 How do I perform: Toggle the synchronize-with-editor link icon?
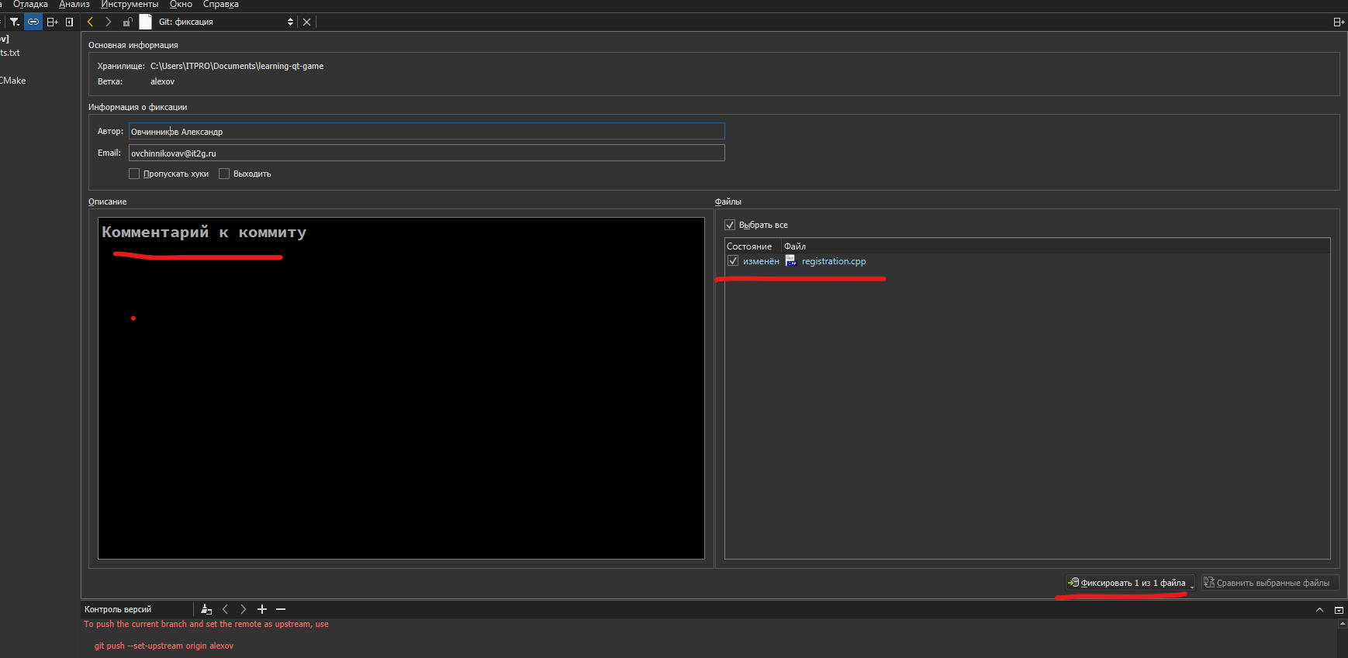(33, 22)
